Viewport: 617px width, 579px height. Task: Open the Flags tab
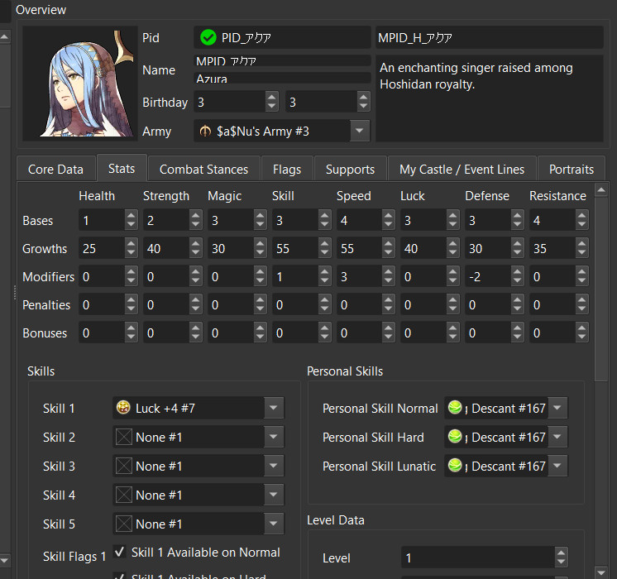point(287,169)
